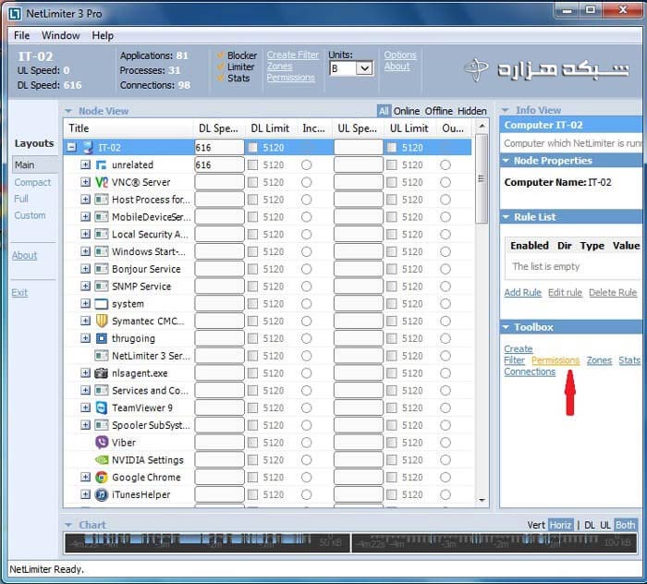This screenshot has height=584, width=647.
Task: Click the Exit link in sidebar
Action: tap(19, 293)
